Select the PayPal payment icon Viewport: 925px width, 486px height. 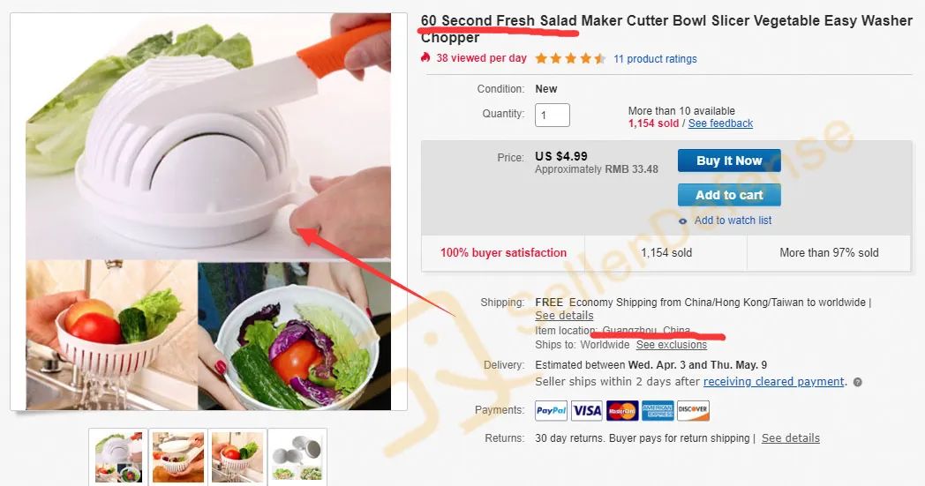tap(551, 410)
